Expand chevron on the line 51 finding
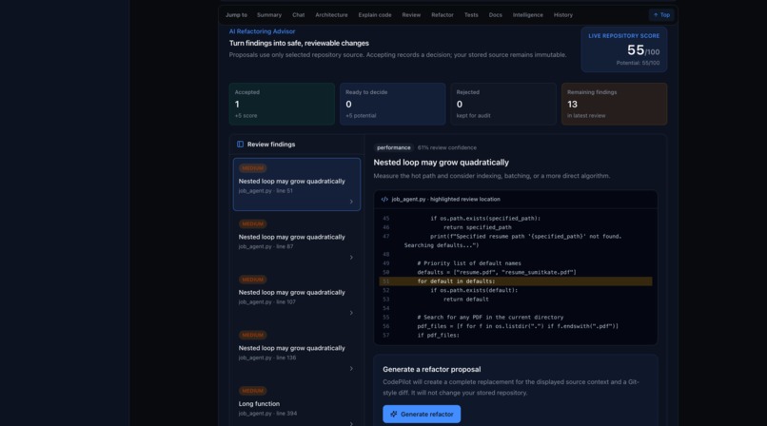The height and width of the screenshot is (426, 767). [351, 202]
